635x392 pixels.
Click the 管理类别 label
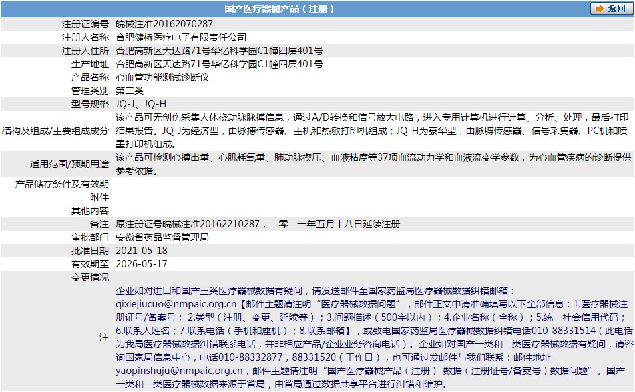[90, 91]
